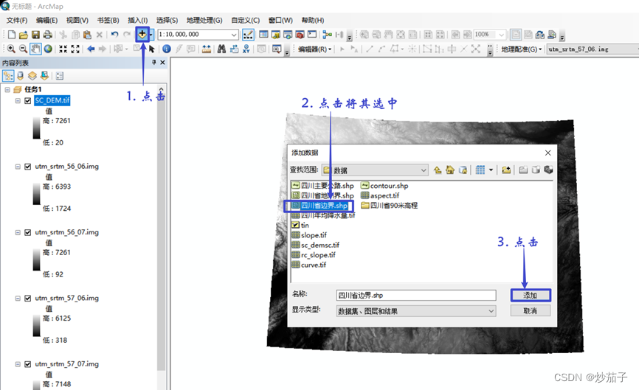
Task: Click the 取消 button
Action: click(531, 311)
